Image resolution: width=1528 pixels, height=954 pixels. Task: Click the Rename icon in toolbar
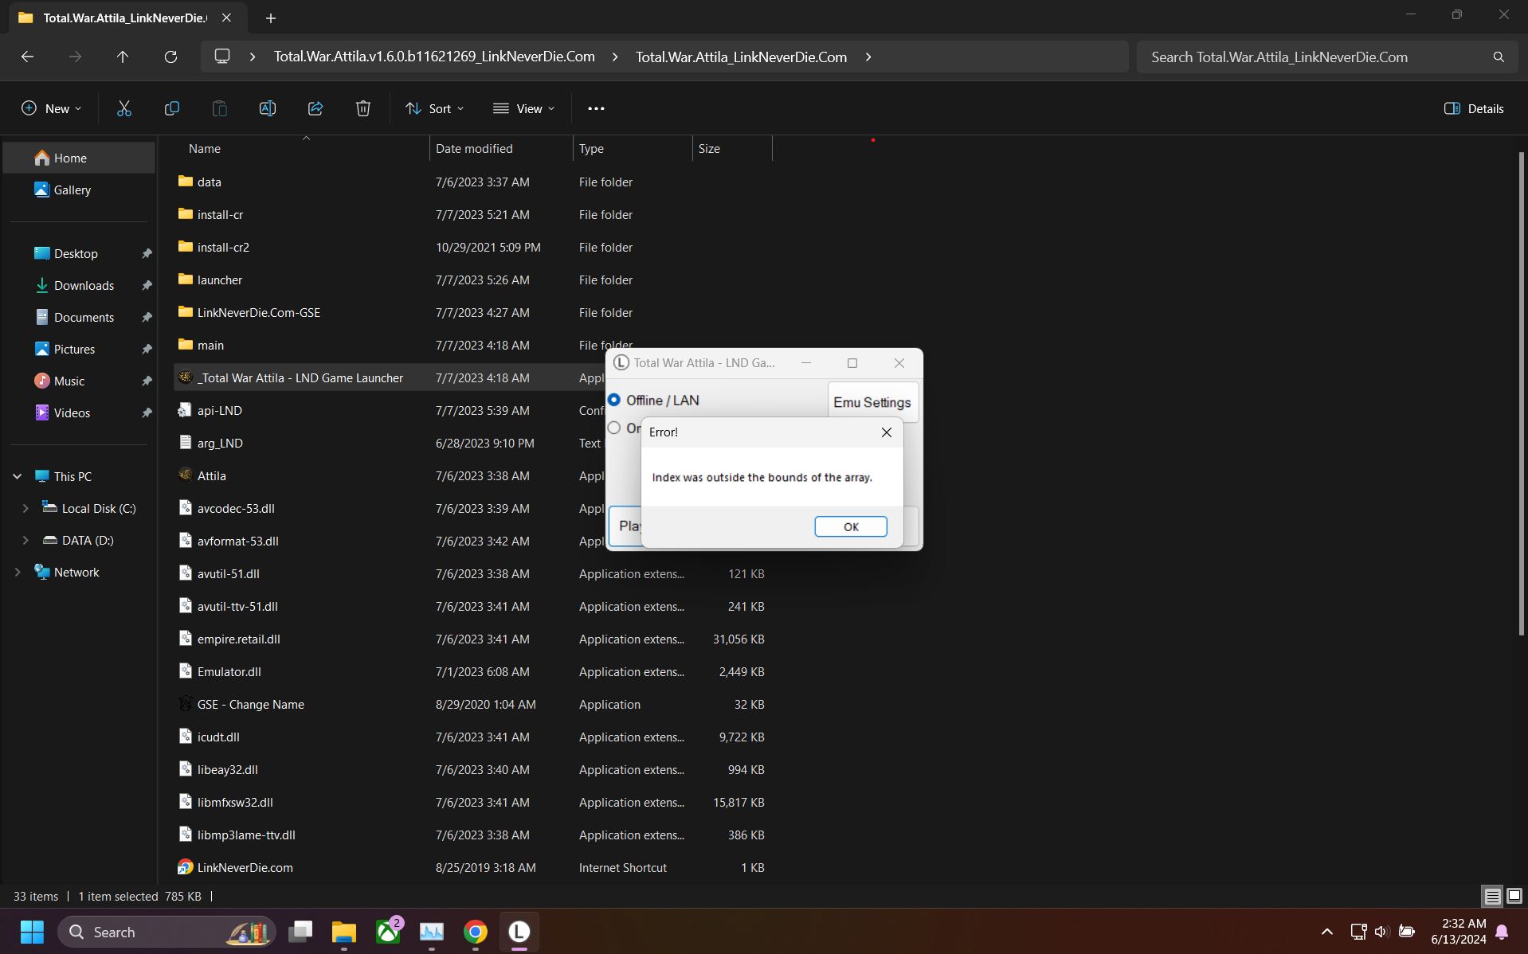pyautogui.click(x=267, y=108)
